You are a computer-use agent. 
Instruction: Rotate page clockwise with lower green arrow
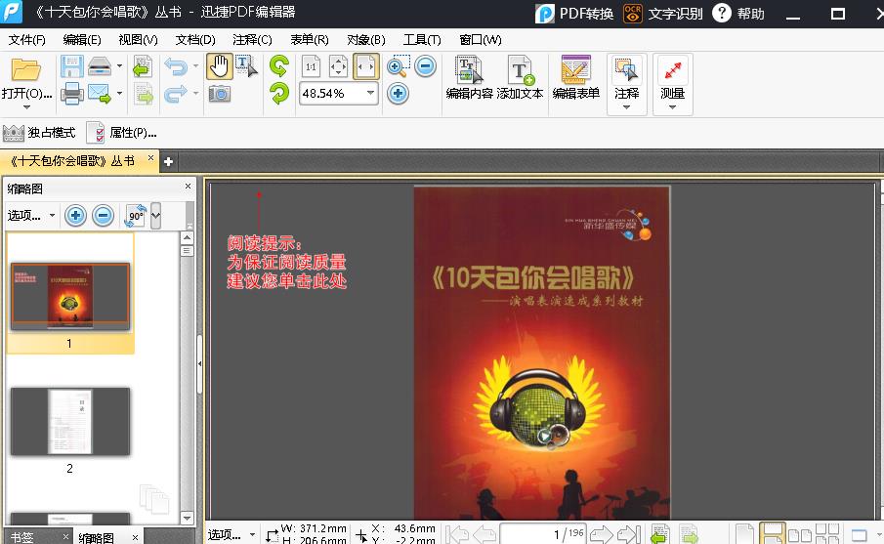[279, 93]
